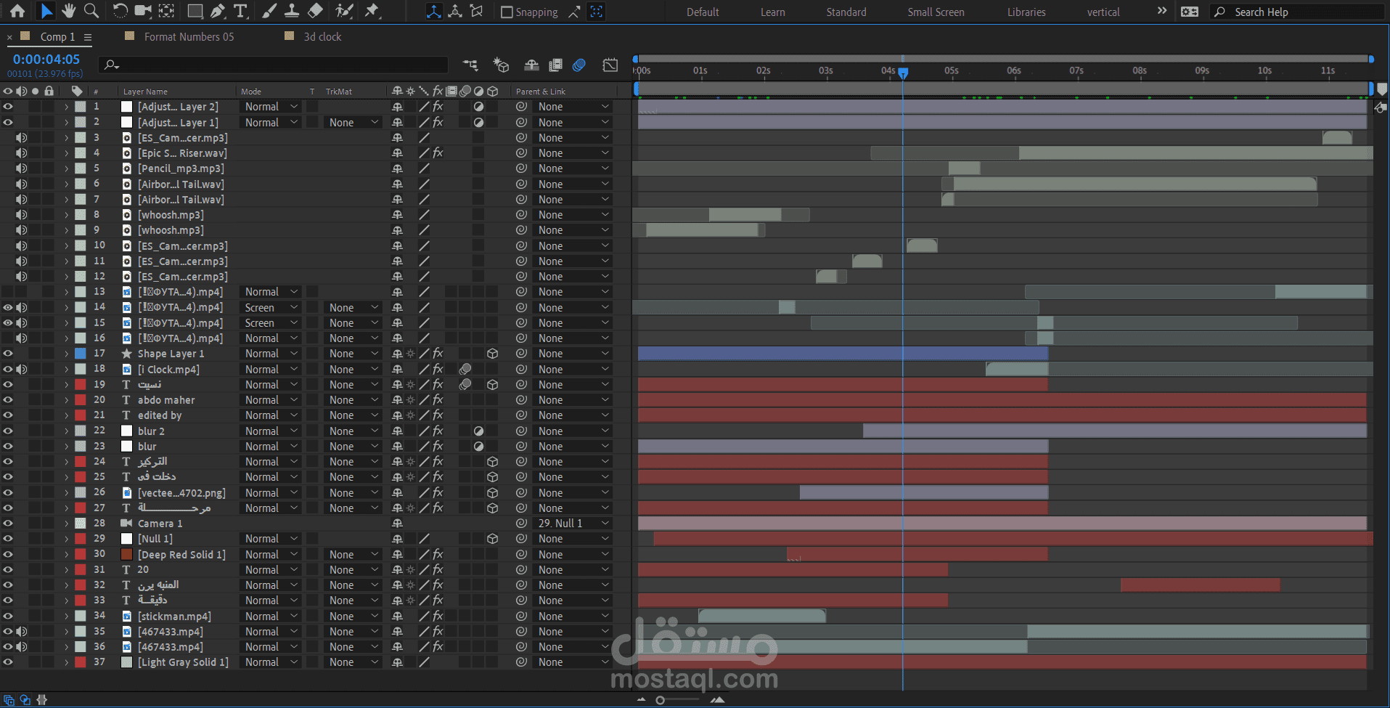Mute audio of Pencil_mp3.mp3 layer
1390x708 pixels.
tap(22, 168)
